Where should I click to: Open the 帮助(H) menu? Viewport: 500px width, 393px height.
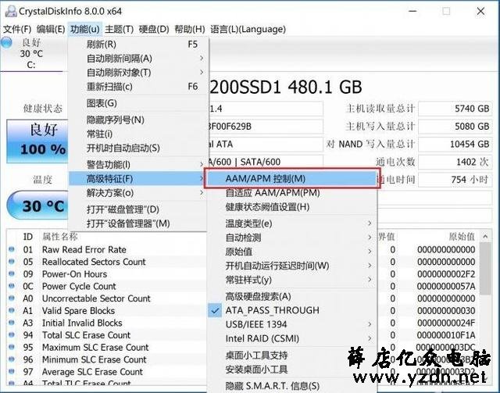coord(189,29)
